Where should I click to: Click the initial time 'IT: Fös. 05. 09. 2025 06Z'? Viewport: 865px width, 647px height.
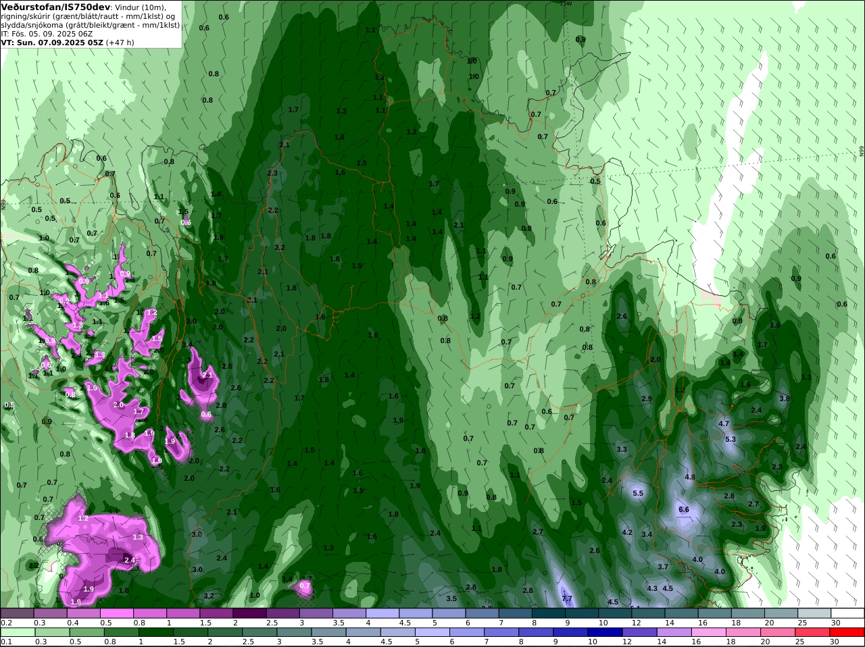pos(47,33)
